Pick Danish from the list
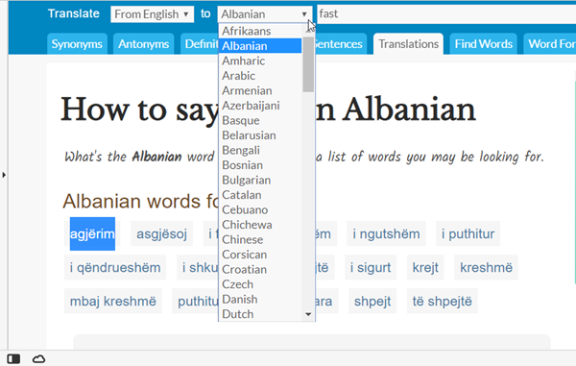Image resolution: width=576 pixels, height=366 pixels. point(260,299)
